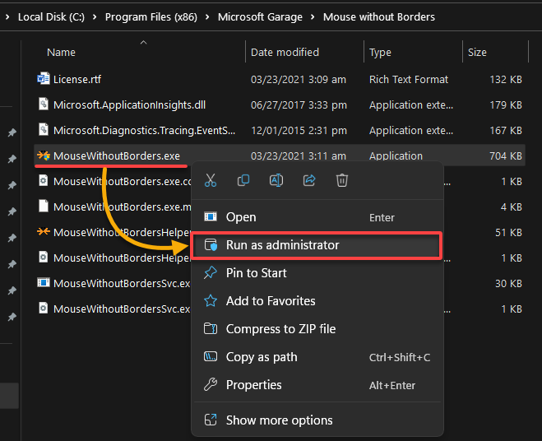
Task: Choose Run as administrator
Action: pyautogui.click(x=317, y=245)
